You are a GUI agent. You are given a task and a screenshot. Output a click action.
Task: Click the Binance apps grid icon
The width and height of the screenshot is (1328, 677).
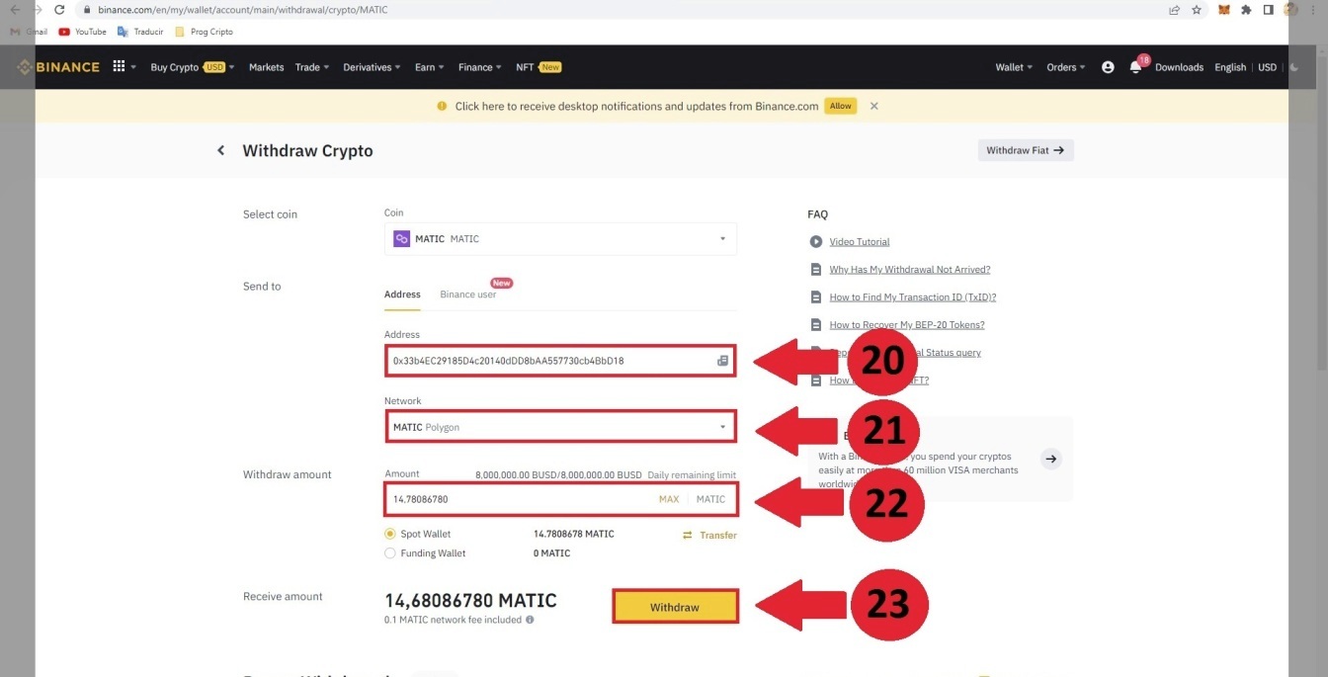pos(119,67)
